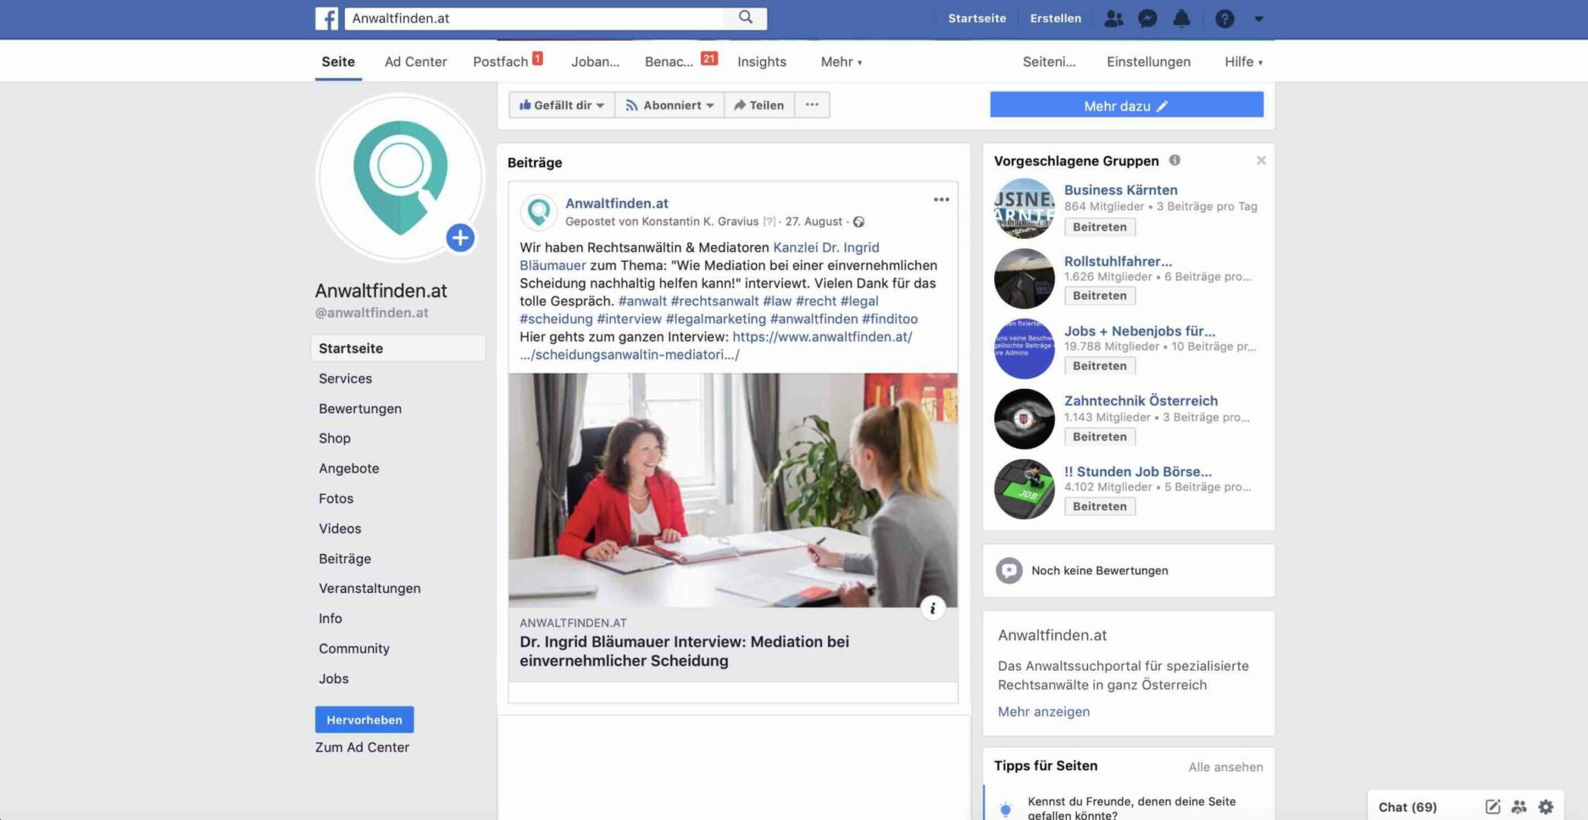Click the #legalmarketing hashtag
The width and height of the screenshot is (1588, 820).
(x=716, y=319)
